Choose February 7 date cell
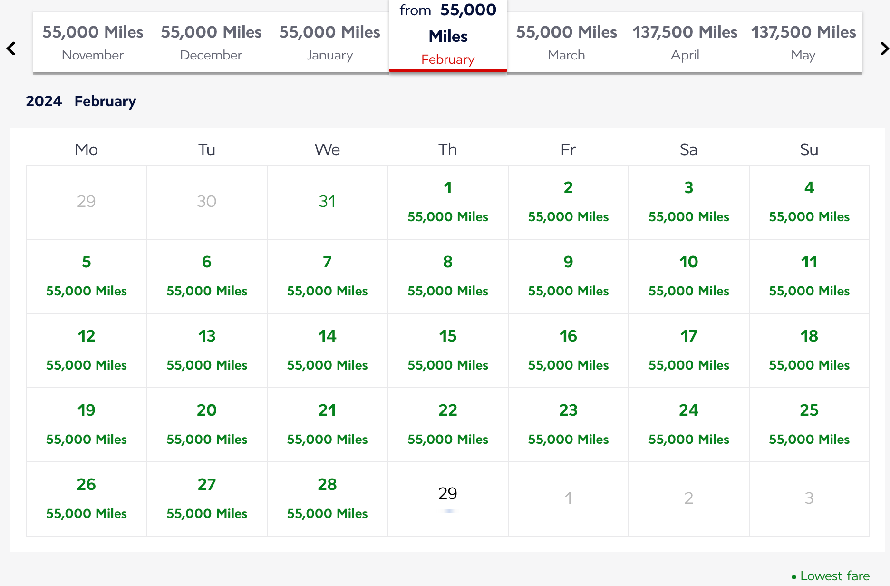 pos(327,276)
